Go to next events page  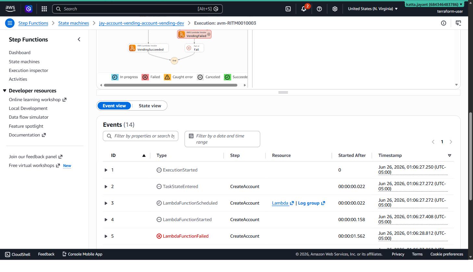pyautogui.click(x=451, y=142)
